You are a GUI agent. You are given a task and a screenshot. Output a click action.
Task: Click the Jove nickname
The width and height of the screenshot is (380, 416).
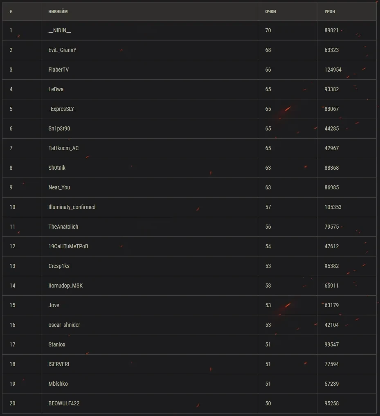[54, 306]
